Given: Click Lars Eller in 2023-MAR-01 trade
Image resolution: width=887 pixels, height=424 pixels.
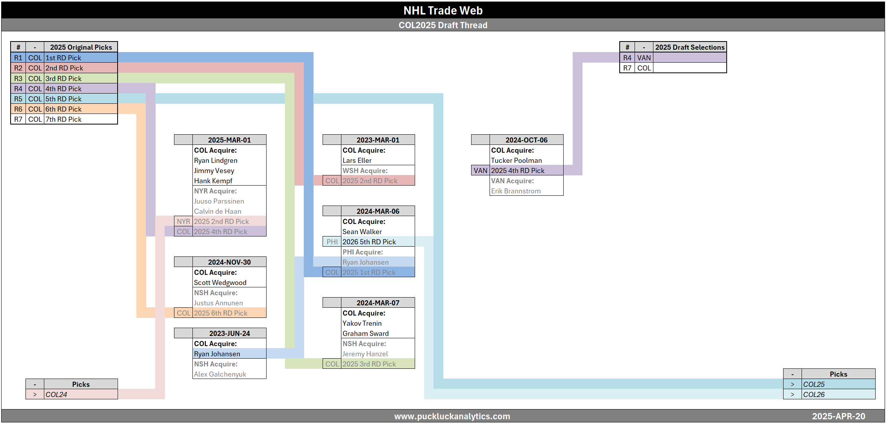Looking at the screenshot, I should 357,160.
